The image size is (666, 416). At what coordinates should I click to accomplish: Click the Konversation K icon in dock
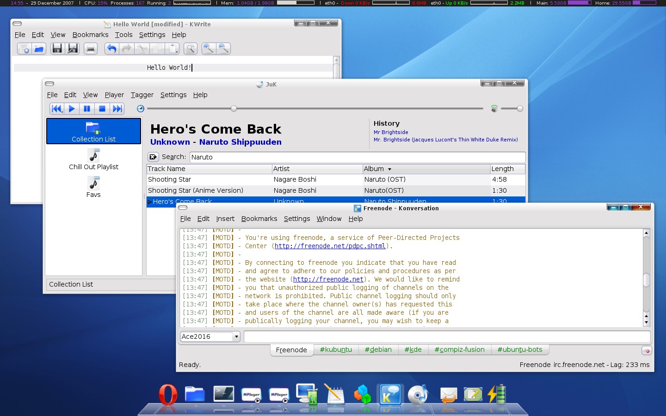pyautogui.click(x=390, y=395)
